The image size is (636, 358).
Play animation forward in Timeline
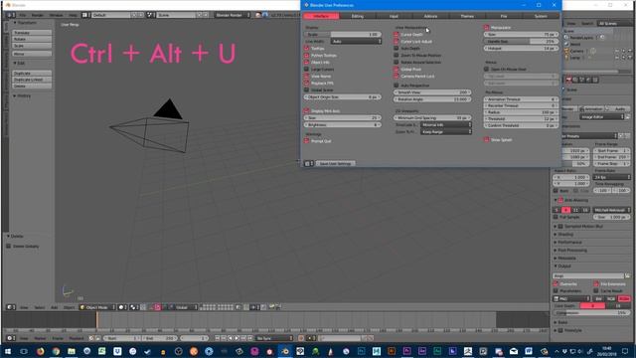coord(237,338)
